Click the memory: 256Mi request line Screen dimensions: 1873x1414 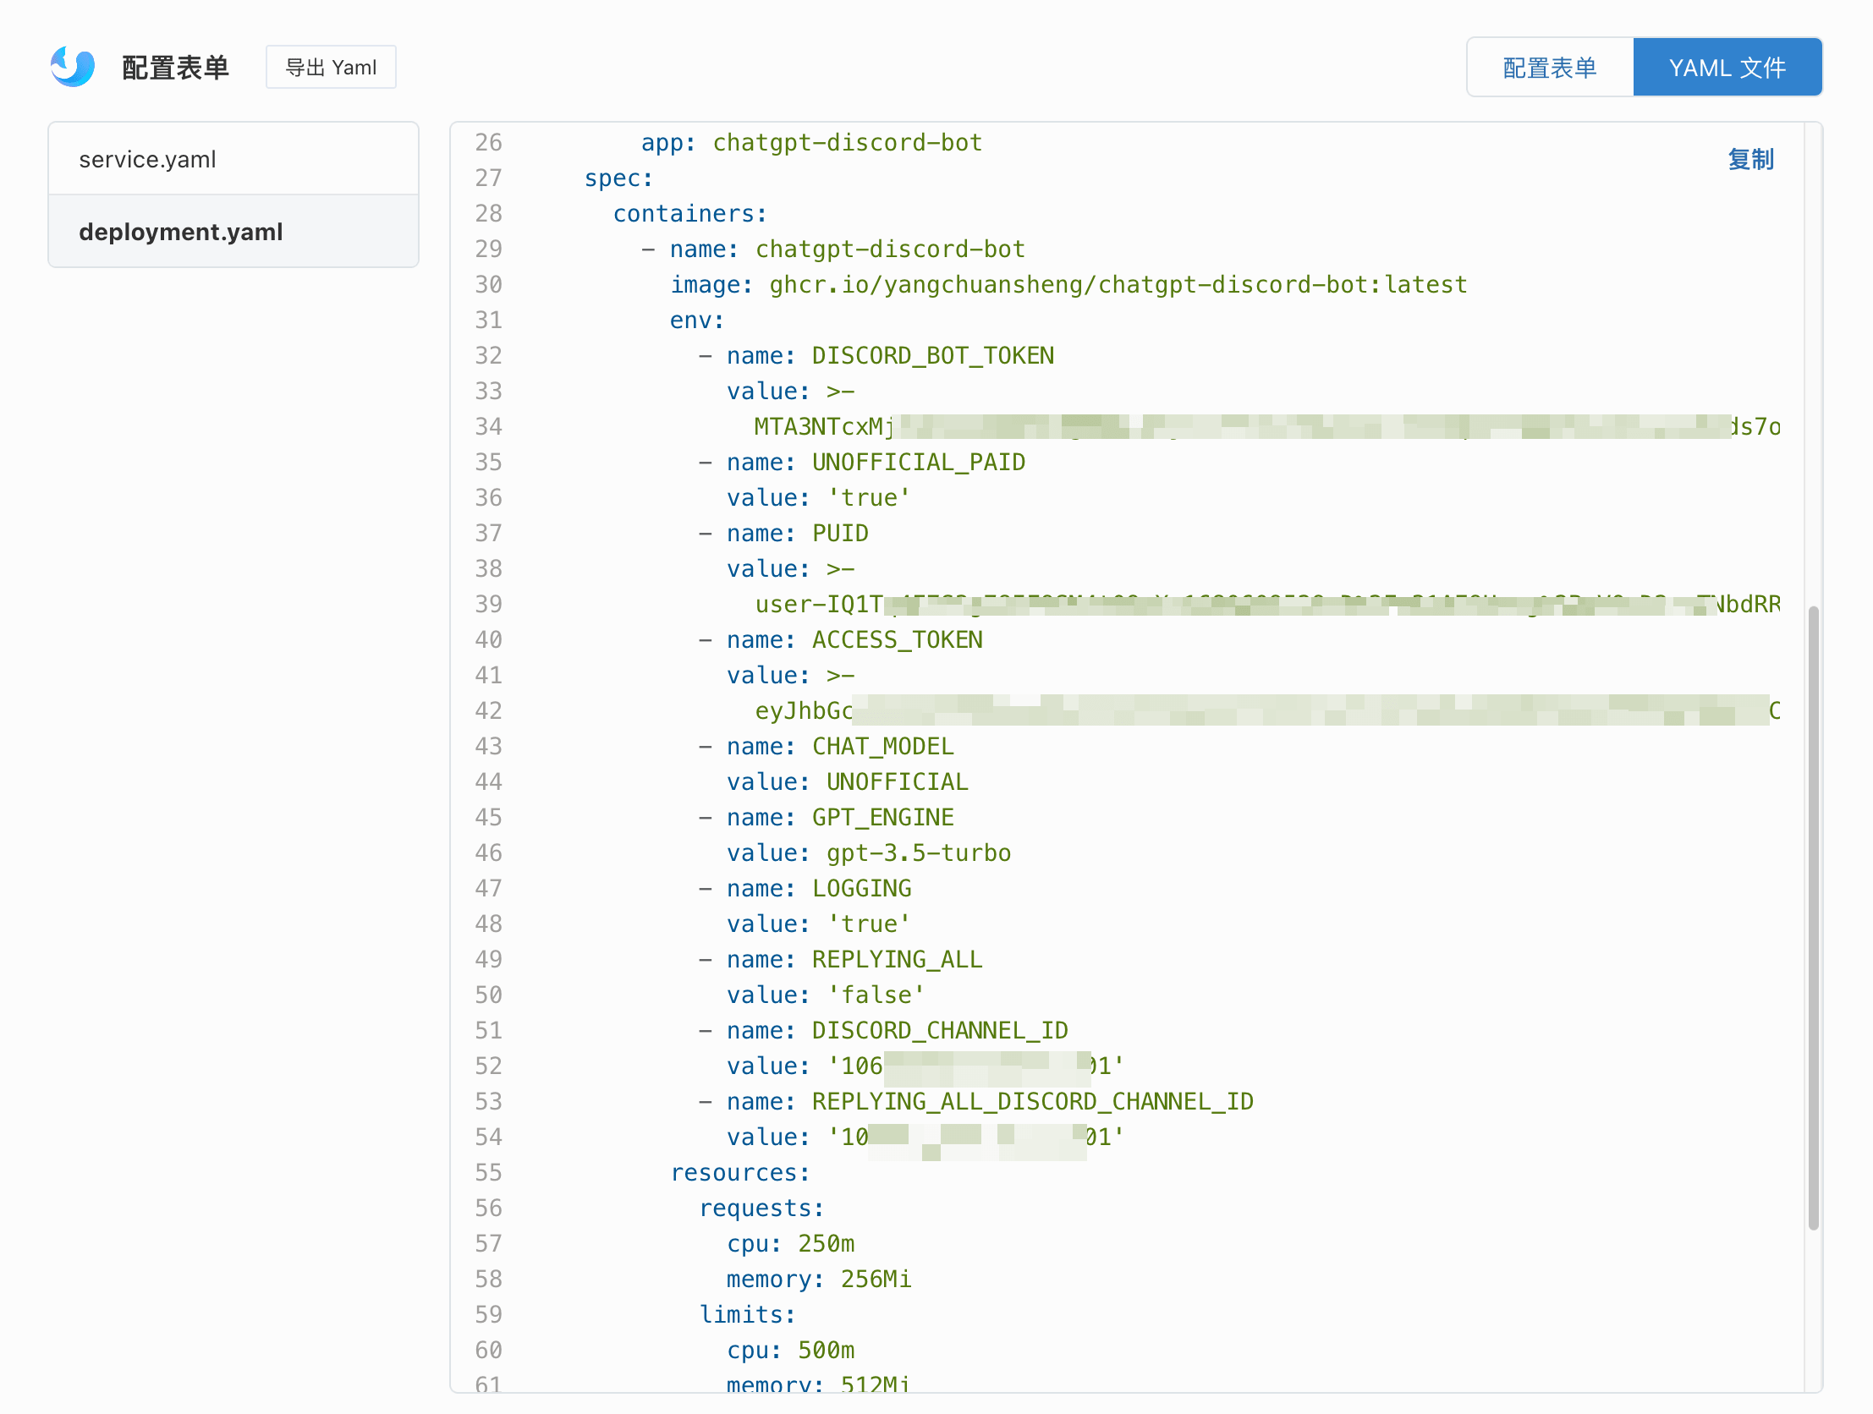[819, 1280]
